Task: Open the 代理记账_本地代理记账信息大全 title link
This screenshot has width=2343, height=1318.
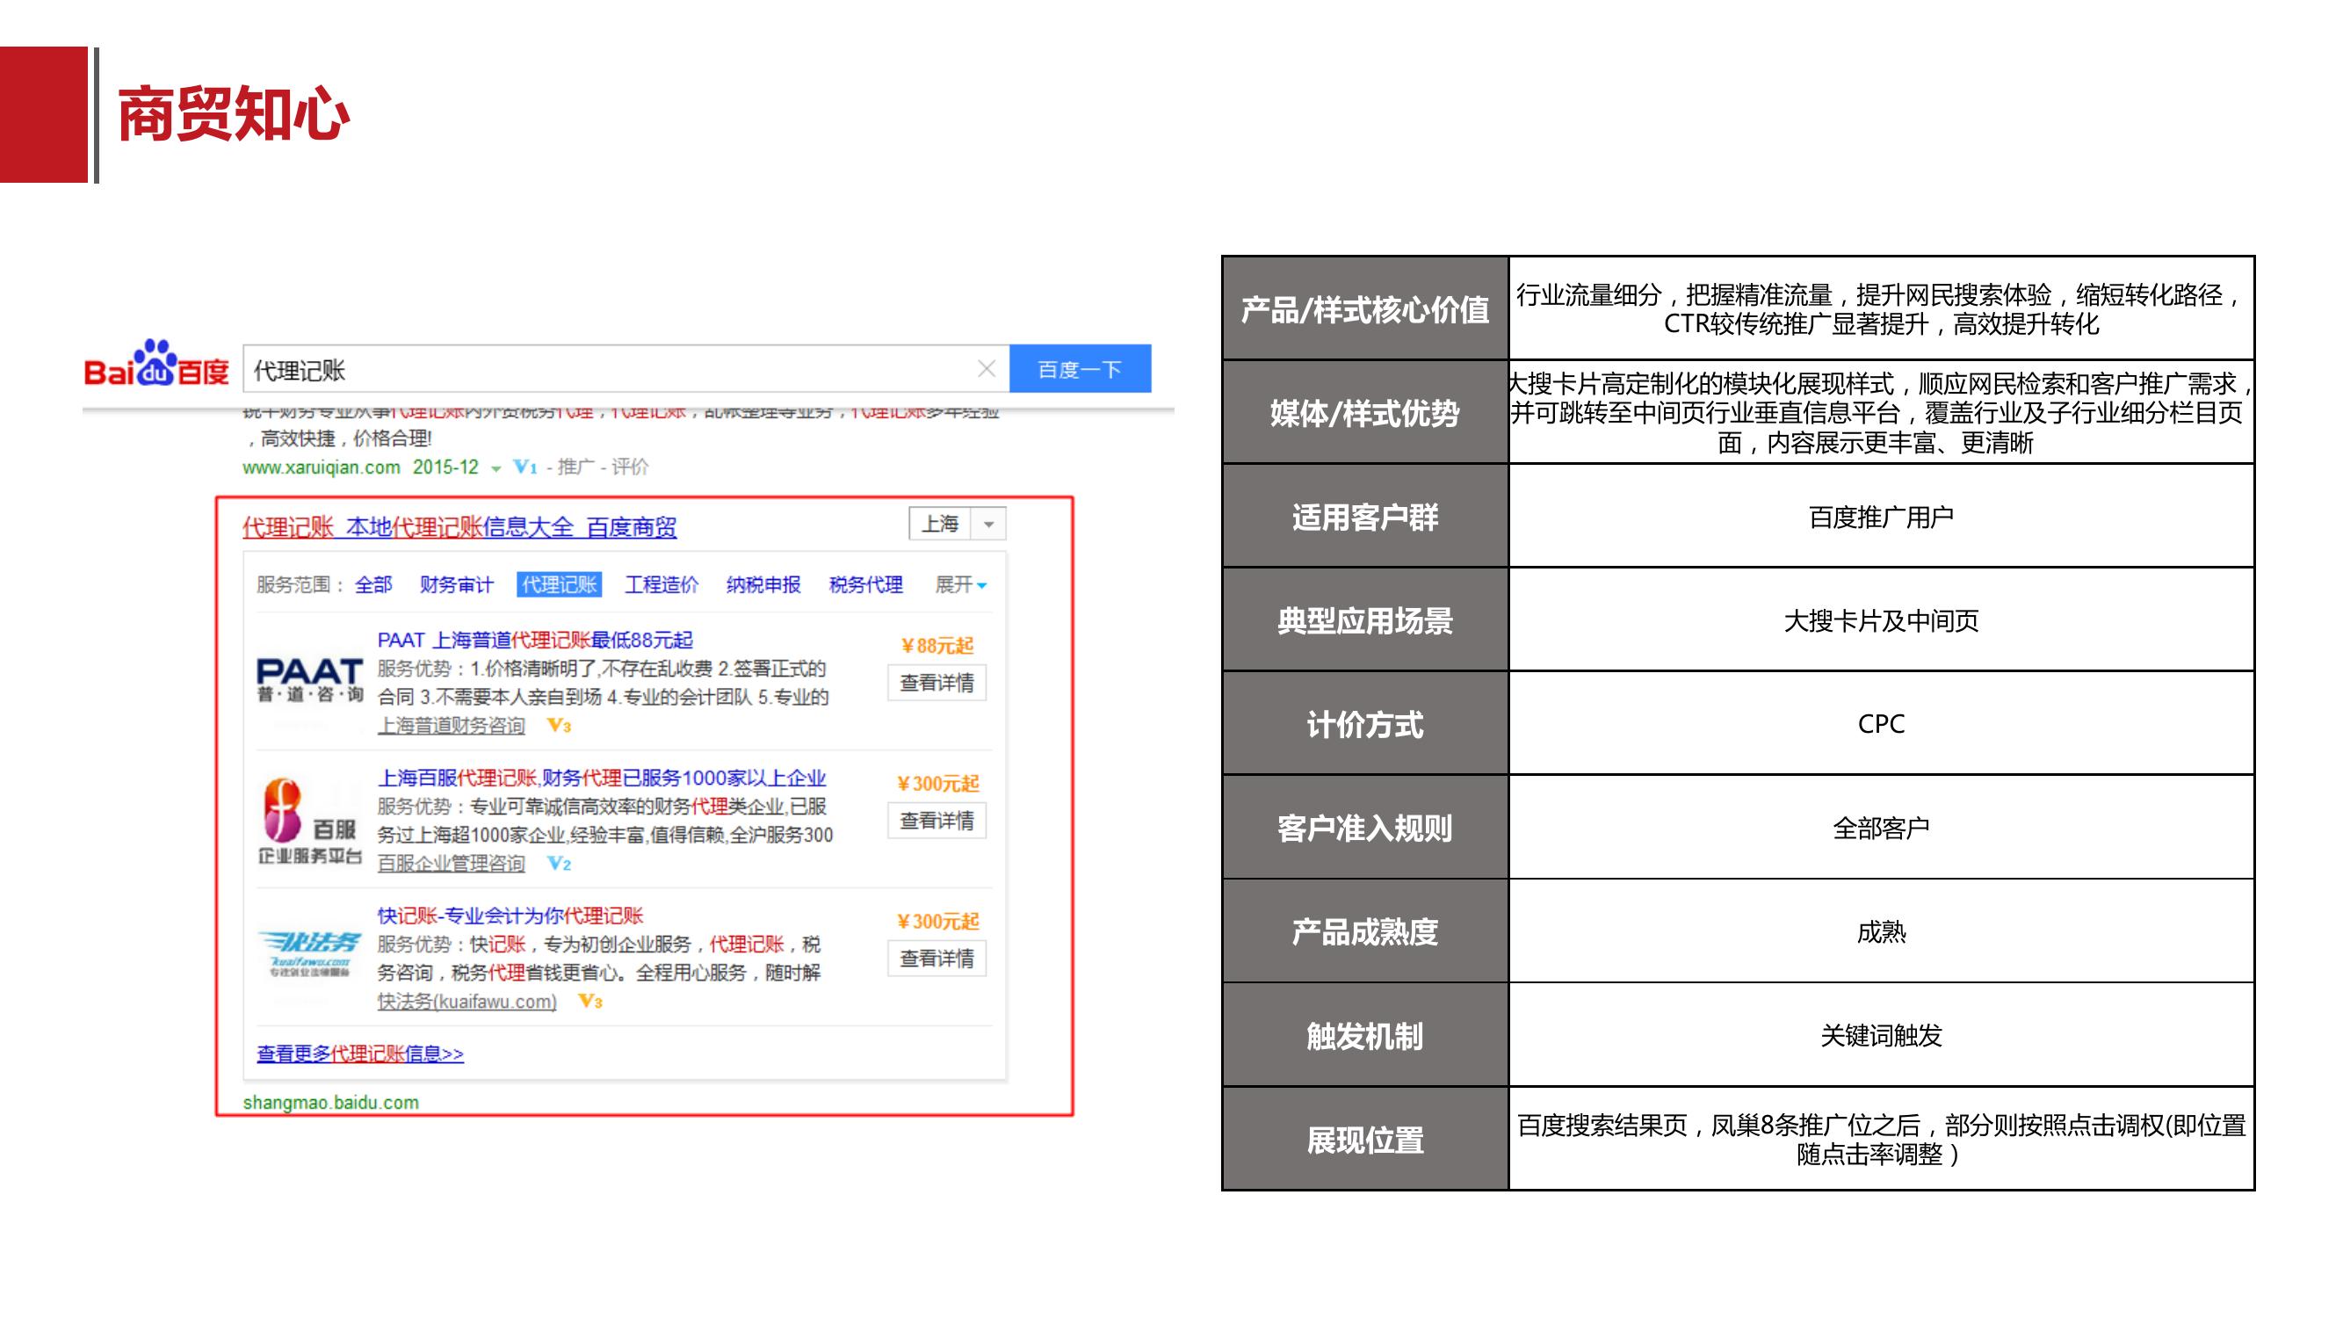Action: pos(459,526)
